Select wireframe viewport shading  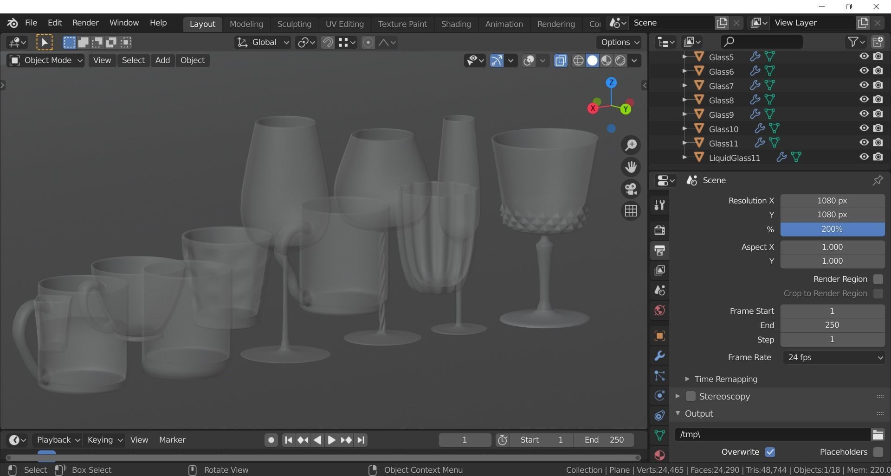point(578,61)
